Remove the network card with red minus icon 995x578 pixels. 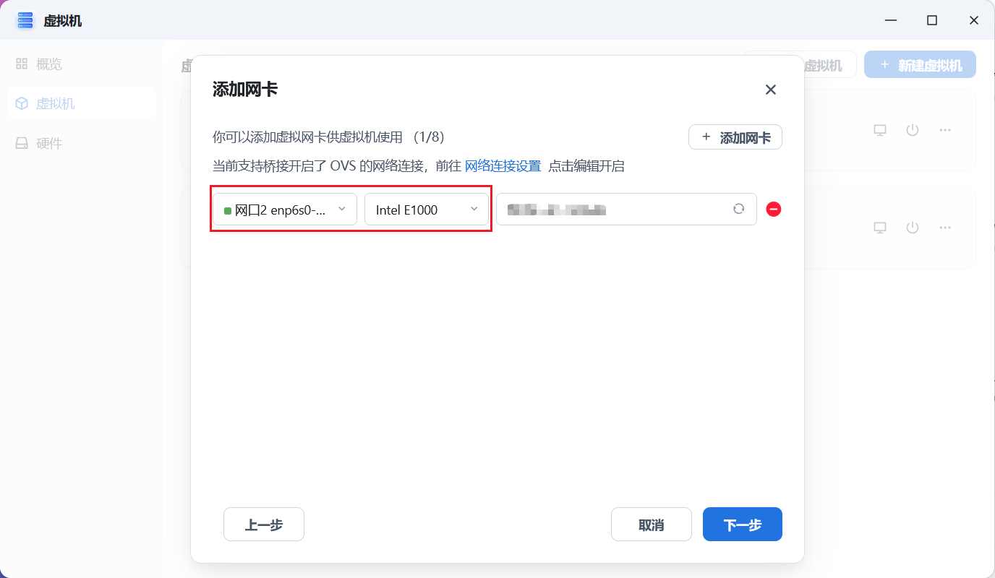pyautogui.click(x=774, y=210)
